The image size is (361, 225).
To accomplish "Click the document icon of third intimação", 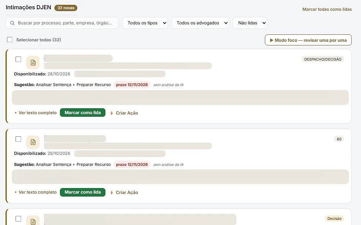I will (x=33, y=221).
